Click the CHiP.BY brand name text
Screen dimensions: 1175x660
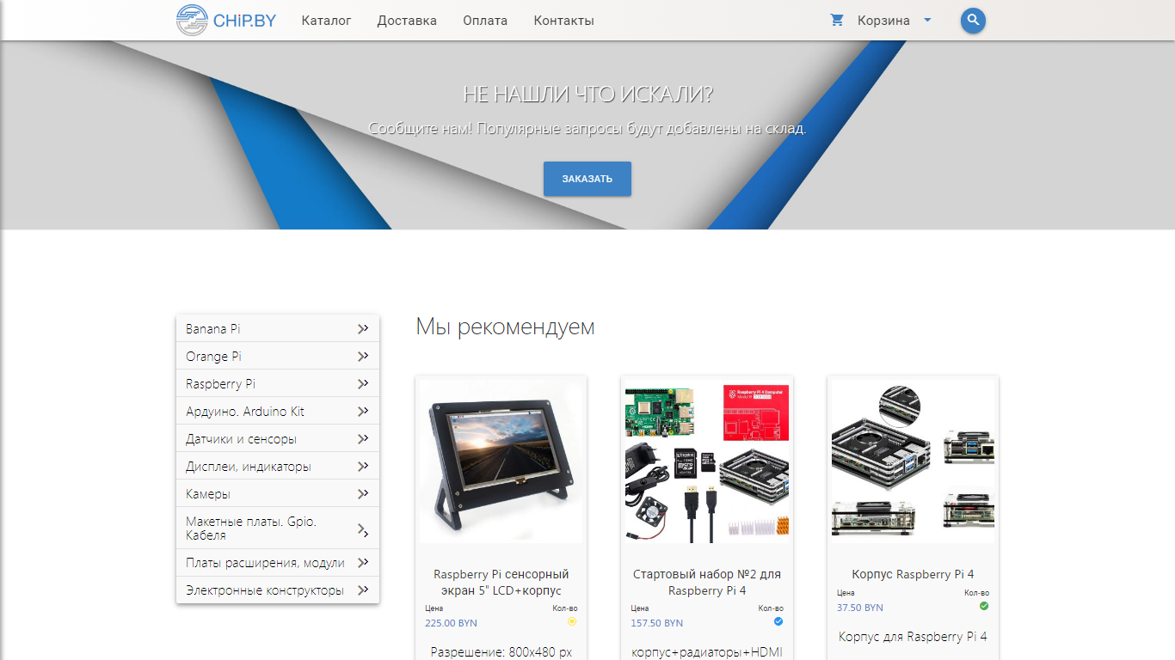point(244,21)
